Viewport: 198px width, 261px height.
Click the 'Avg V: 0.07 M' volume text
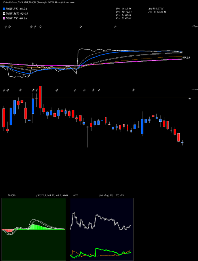coord(156,8)
